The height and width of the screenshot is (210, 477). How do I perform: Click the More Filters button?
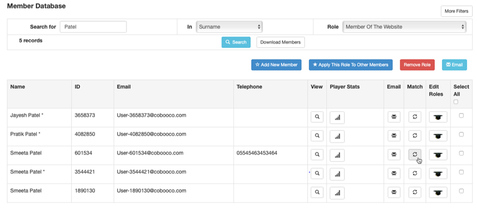pyautogui.click(x=455, y=11)
